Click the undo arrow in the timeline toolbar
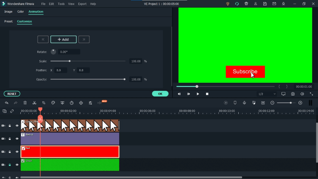Screen dimensions: 318x179 pos(6,103)
